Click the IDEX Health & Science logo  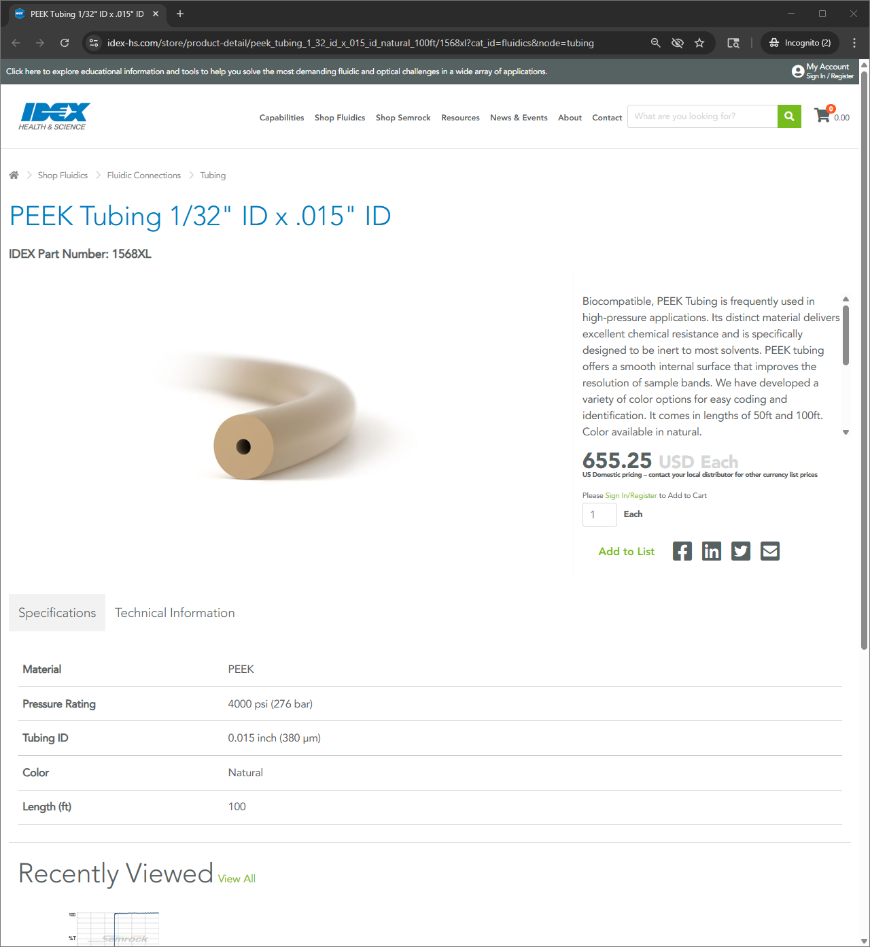54,116
